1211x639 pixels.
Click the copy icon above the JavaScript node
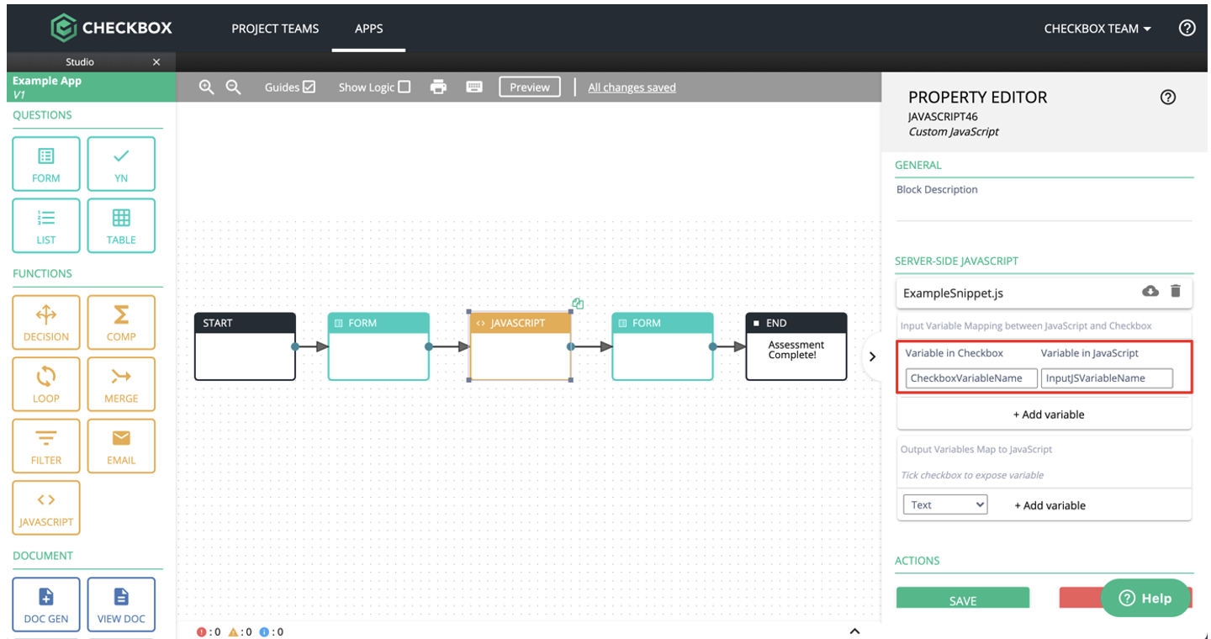pos(578,304)
